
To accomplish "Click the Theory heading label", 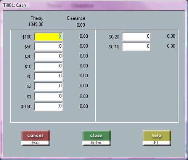I will tap(37, 18).
